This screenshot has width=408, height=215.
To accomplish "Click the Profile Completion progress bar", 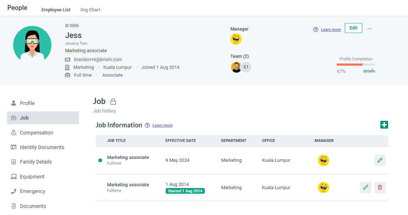I will pyautogui.click(x=356, y=65).
